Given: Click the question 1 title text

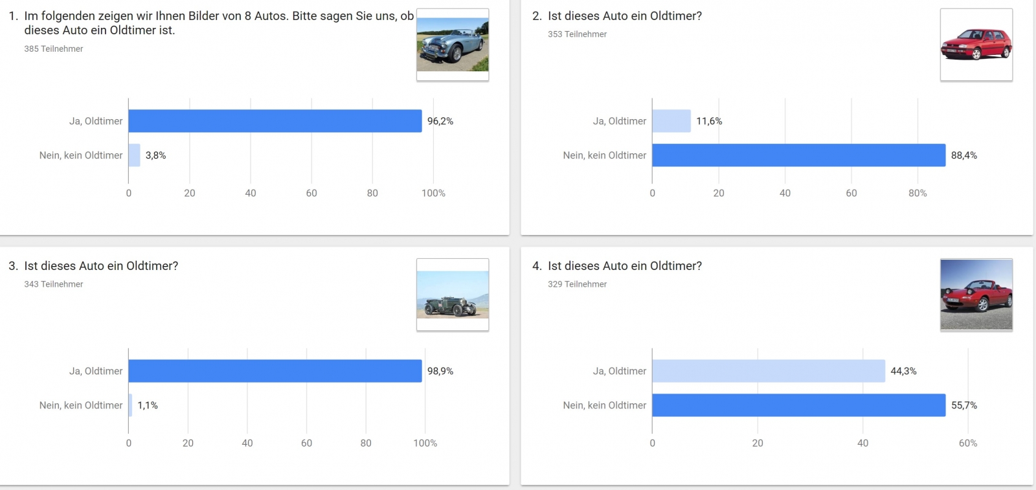Looking at the screenshot, I should click(218, 23).
